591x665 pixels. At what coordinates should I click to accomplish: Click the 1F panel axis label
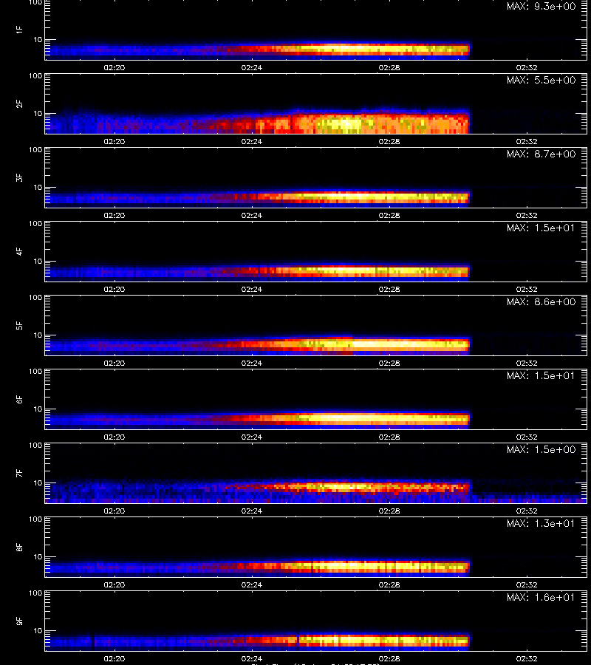(x=18, y=30)
